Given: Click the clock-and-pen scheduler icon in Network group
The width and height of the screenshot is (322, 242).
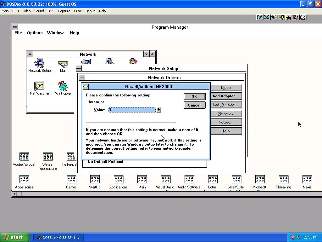Looking at the screenshot, I should click(x=86, y=61).
